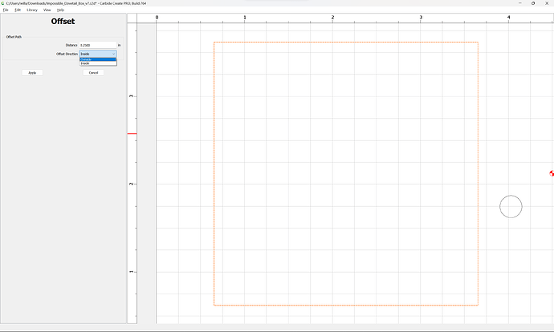The image size is (554, 332).
Task: Apply the offset path
Action: 32,73
